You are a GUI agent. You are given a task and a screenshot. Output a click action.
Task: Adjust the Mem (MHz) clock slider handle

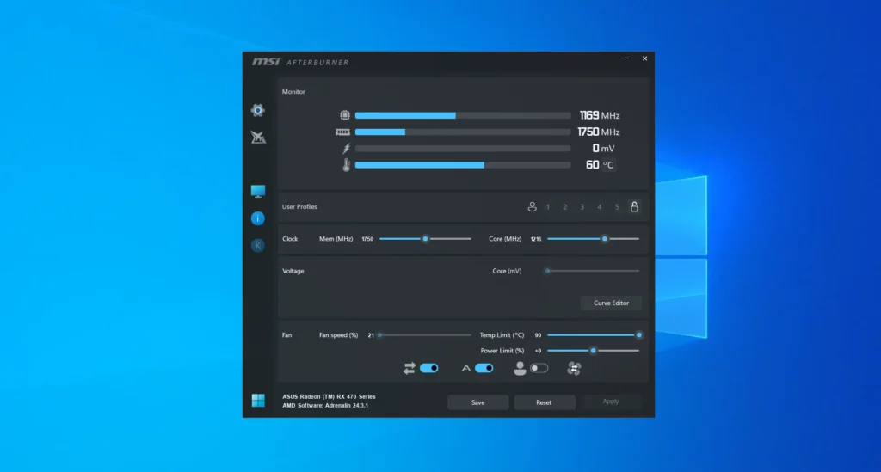tap(425, 238)
